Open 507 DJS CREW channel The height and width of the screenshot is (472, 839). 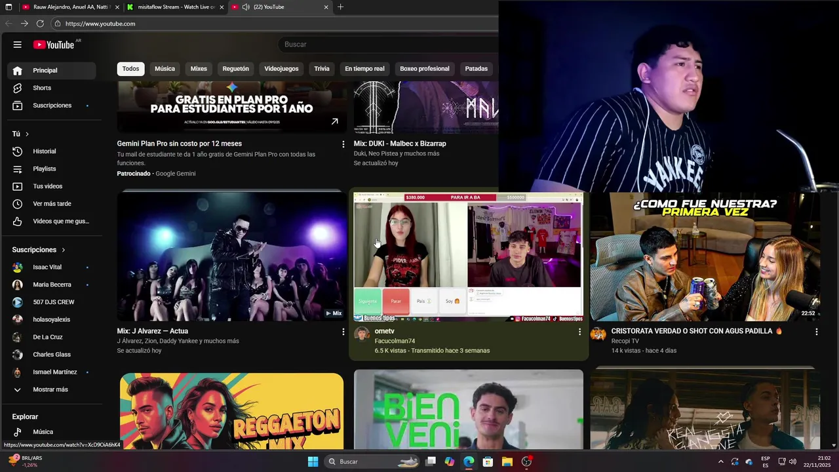[51, 302]
